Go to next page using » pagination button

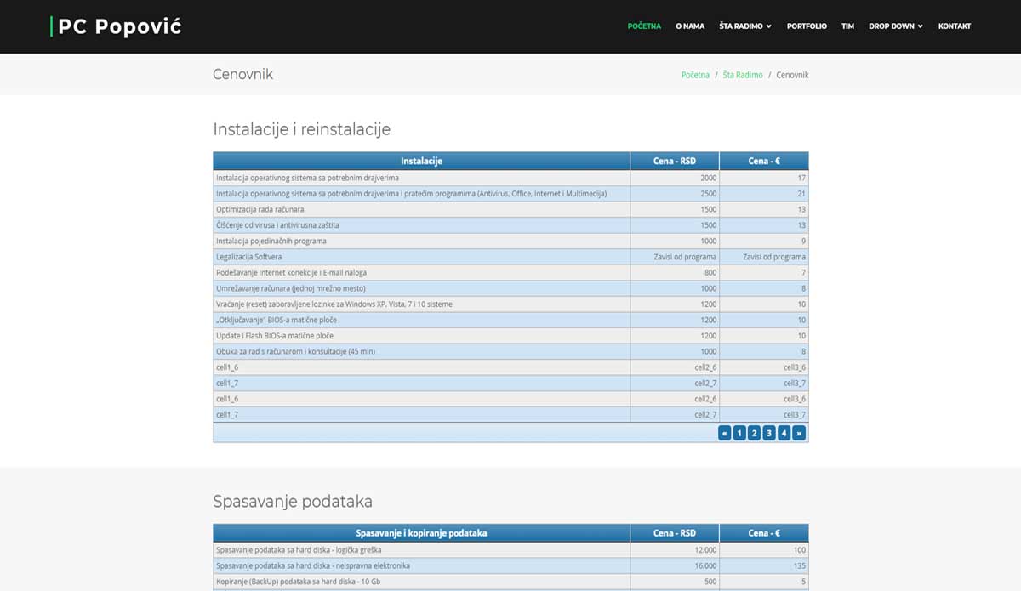click(x=798, y=433)
